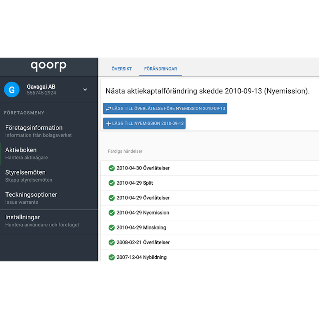The image size is (319, 319).
Task: Click the Gavagai AB avatar circle
Action: pyautogui.click(x=12, y=90)
